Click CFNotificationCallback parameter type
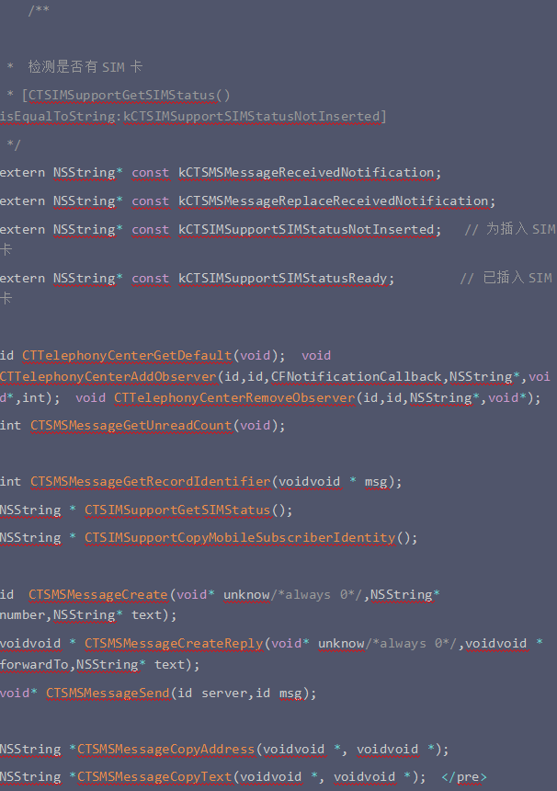This screenshot has width=557, height=791. tap(357, 377)
